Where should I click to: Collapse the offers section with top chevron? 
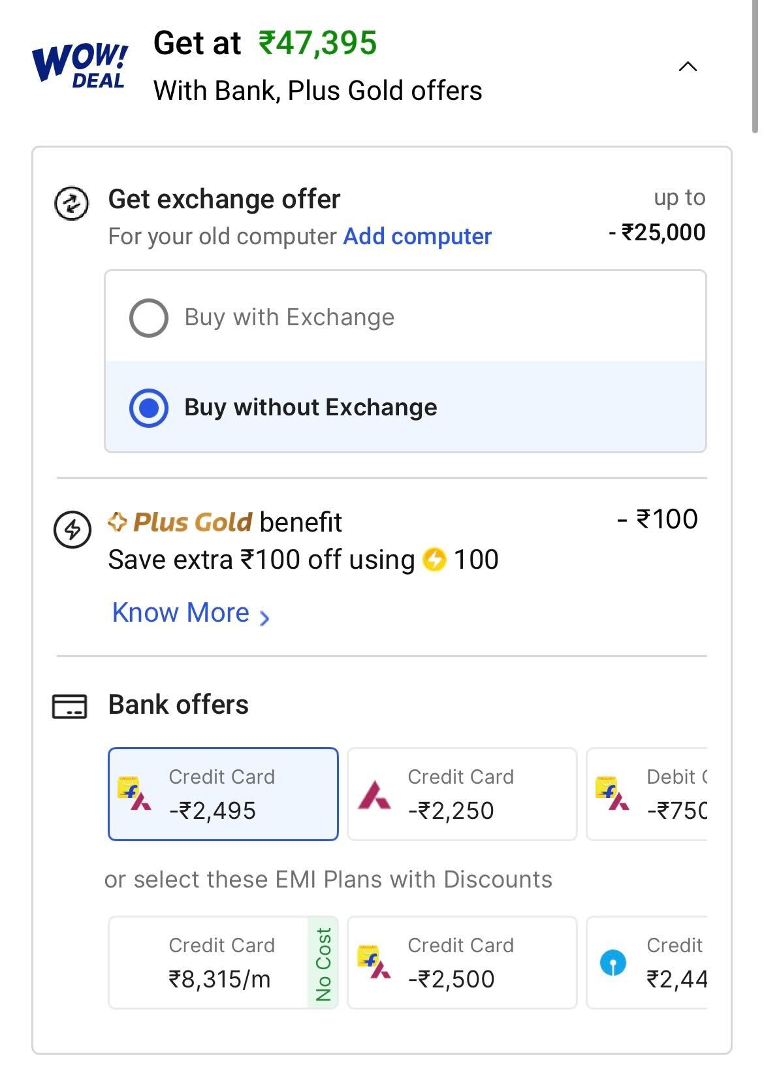point(688,66)
